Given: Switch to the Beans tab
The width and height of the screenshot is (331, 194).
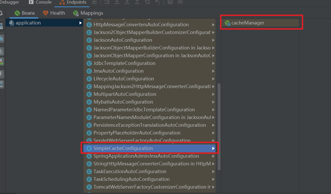Looking at the screenshot, I should point(25,13).
